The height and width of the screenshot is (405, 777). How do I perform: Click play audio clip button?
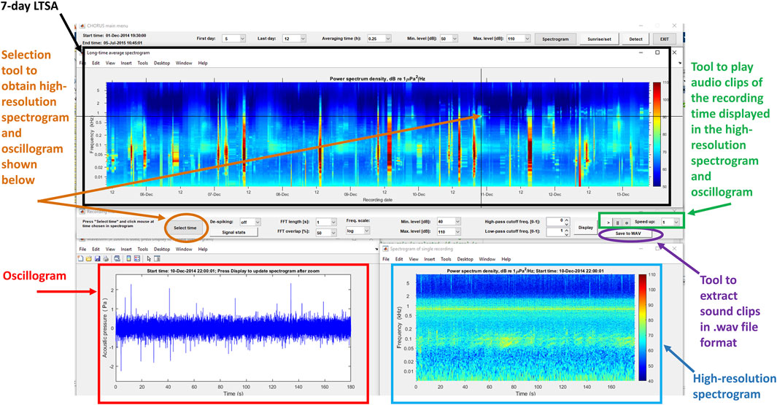(x=608, y=223)
